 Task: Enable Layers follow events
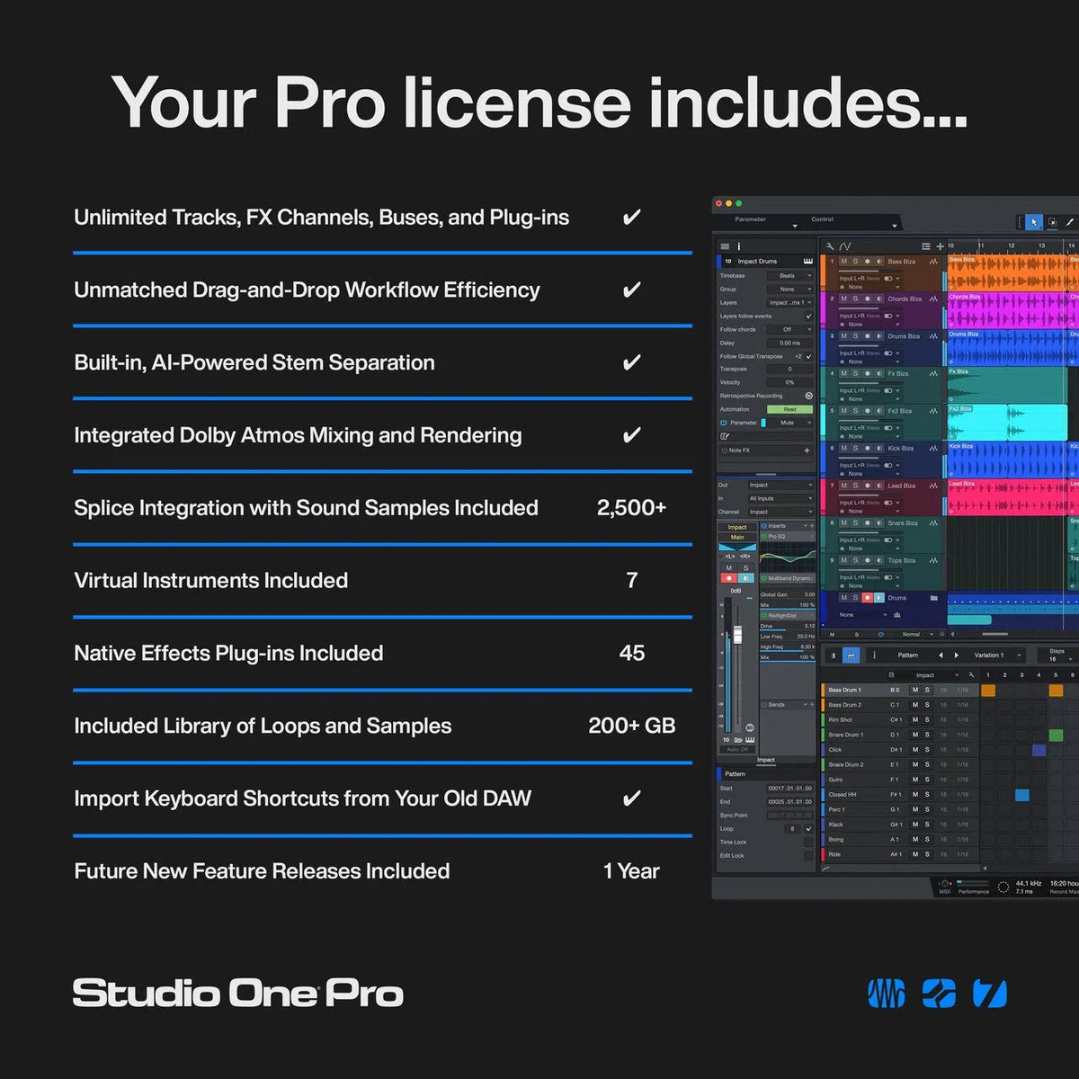(809, 317)
